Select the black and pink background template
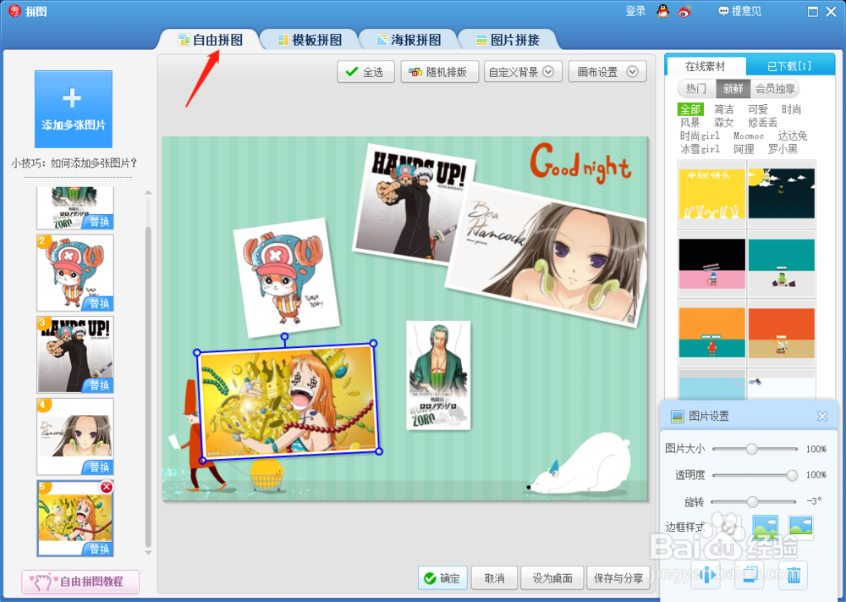Viewport: 846px width, 602px height. [711, 263]
